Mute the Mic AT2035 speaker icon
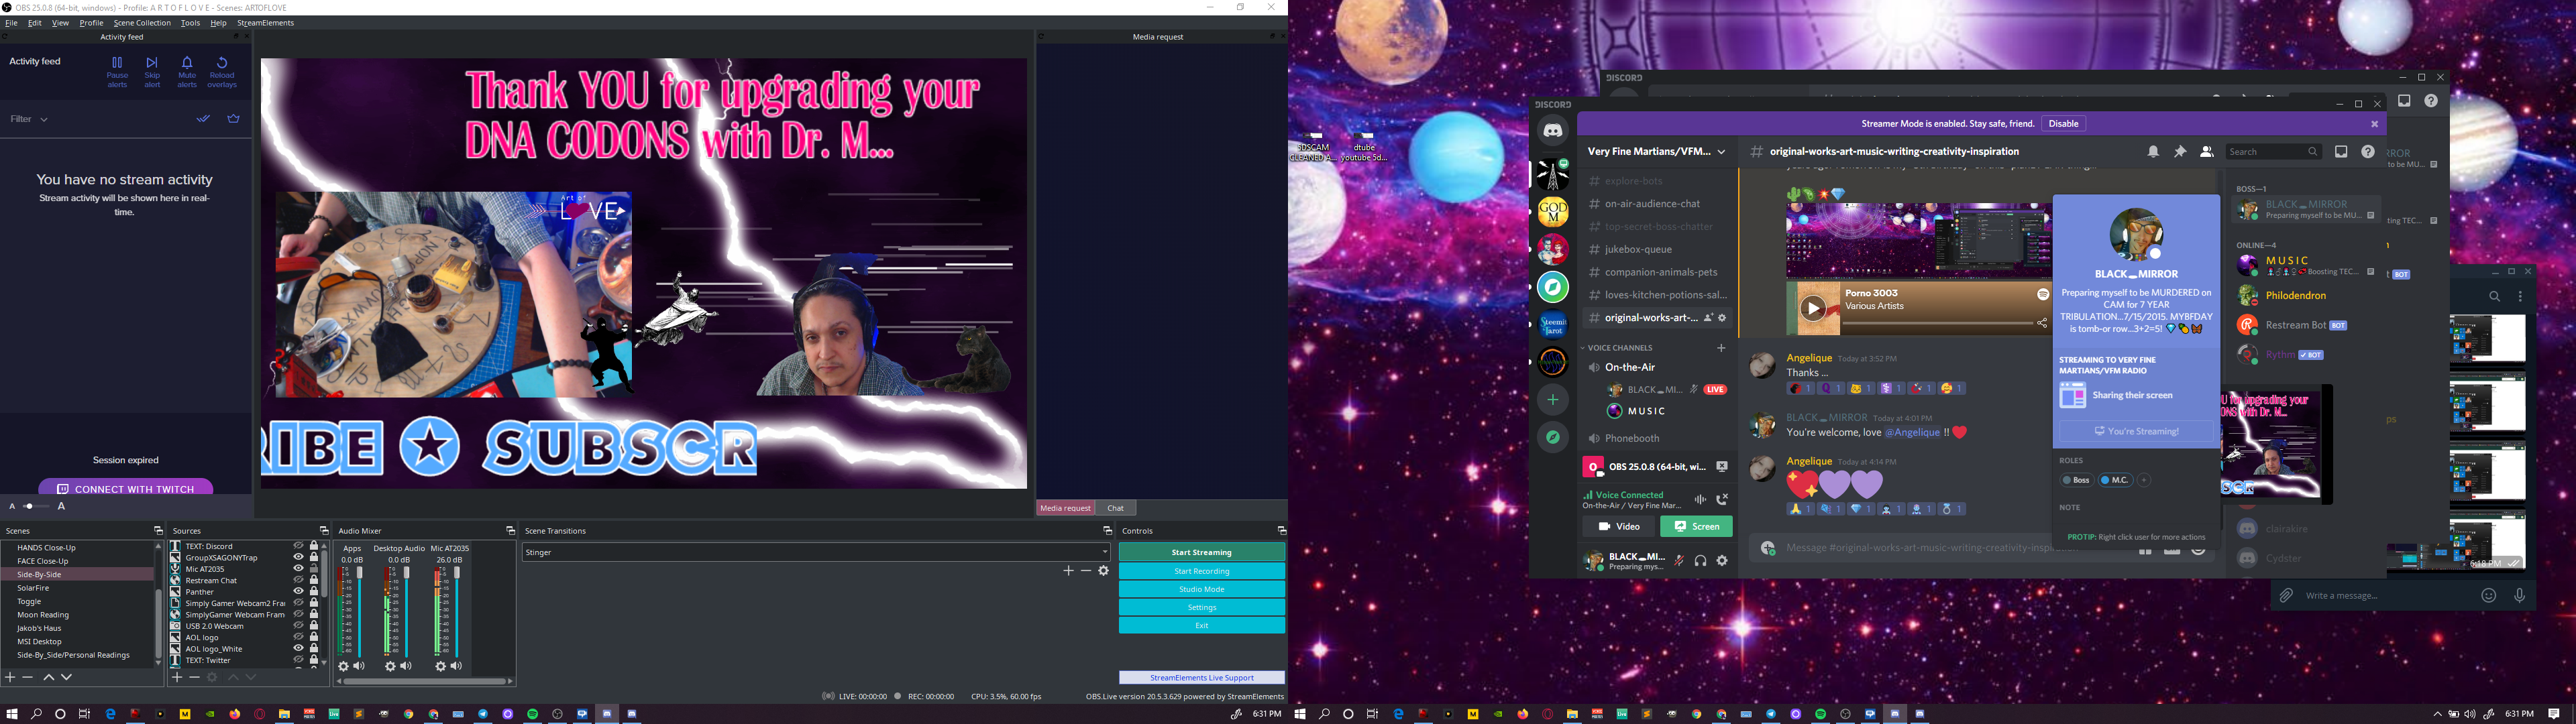 (456, 666)
